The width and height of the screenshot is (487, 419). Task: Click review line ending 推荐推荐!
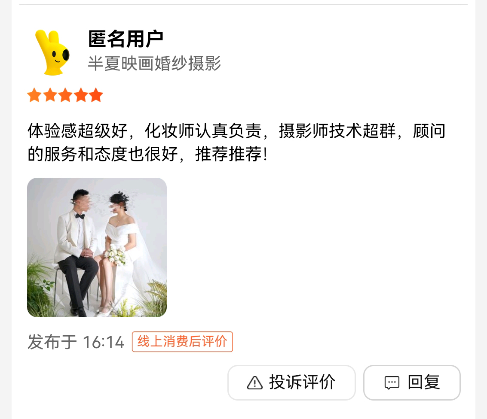[147, 154]
